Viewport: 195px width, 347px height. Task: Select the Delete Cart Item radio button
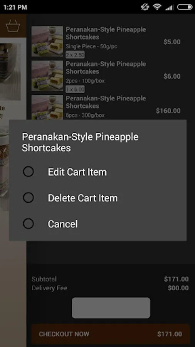[x=28, y=198]
